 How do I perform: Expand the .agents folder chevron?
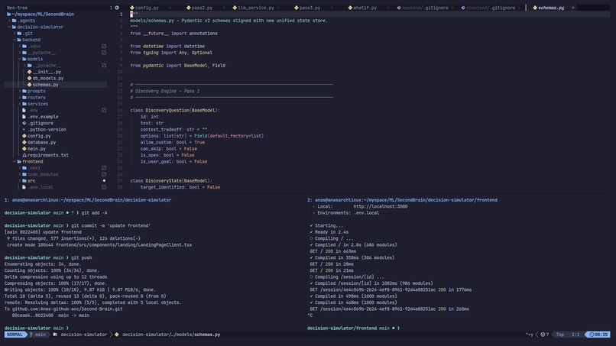pos(9,21)
